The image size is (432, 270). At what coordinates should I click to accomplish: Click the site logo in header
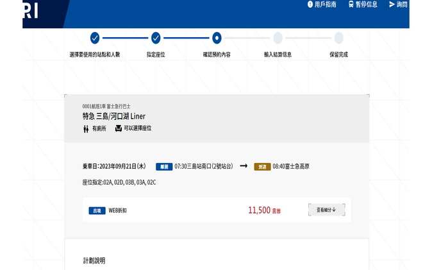(x=30, y=12)
